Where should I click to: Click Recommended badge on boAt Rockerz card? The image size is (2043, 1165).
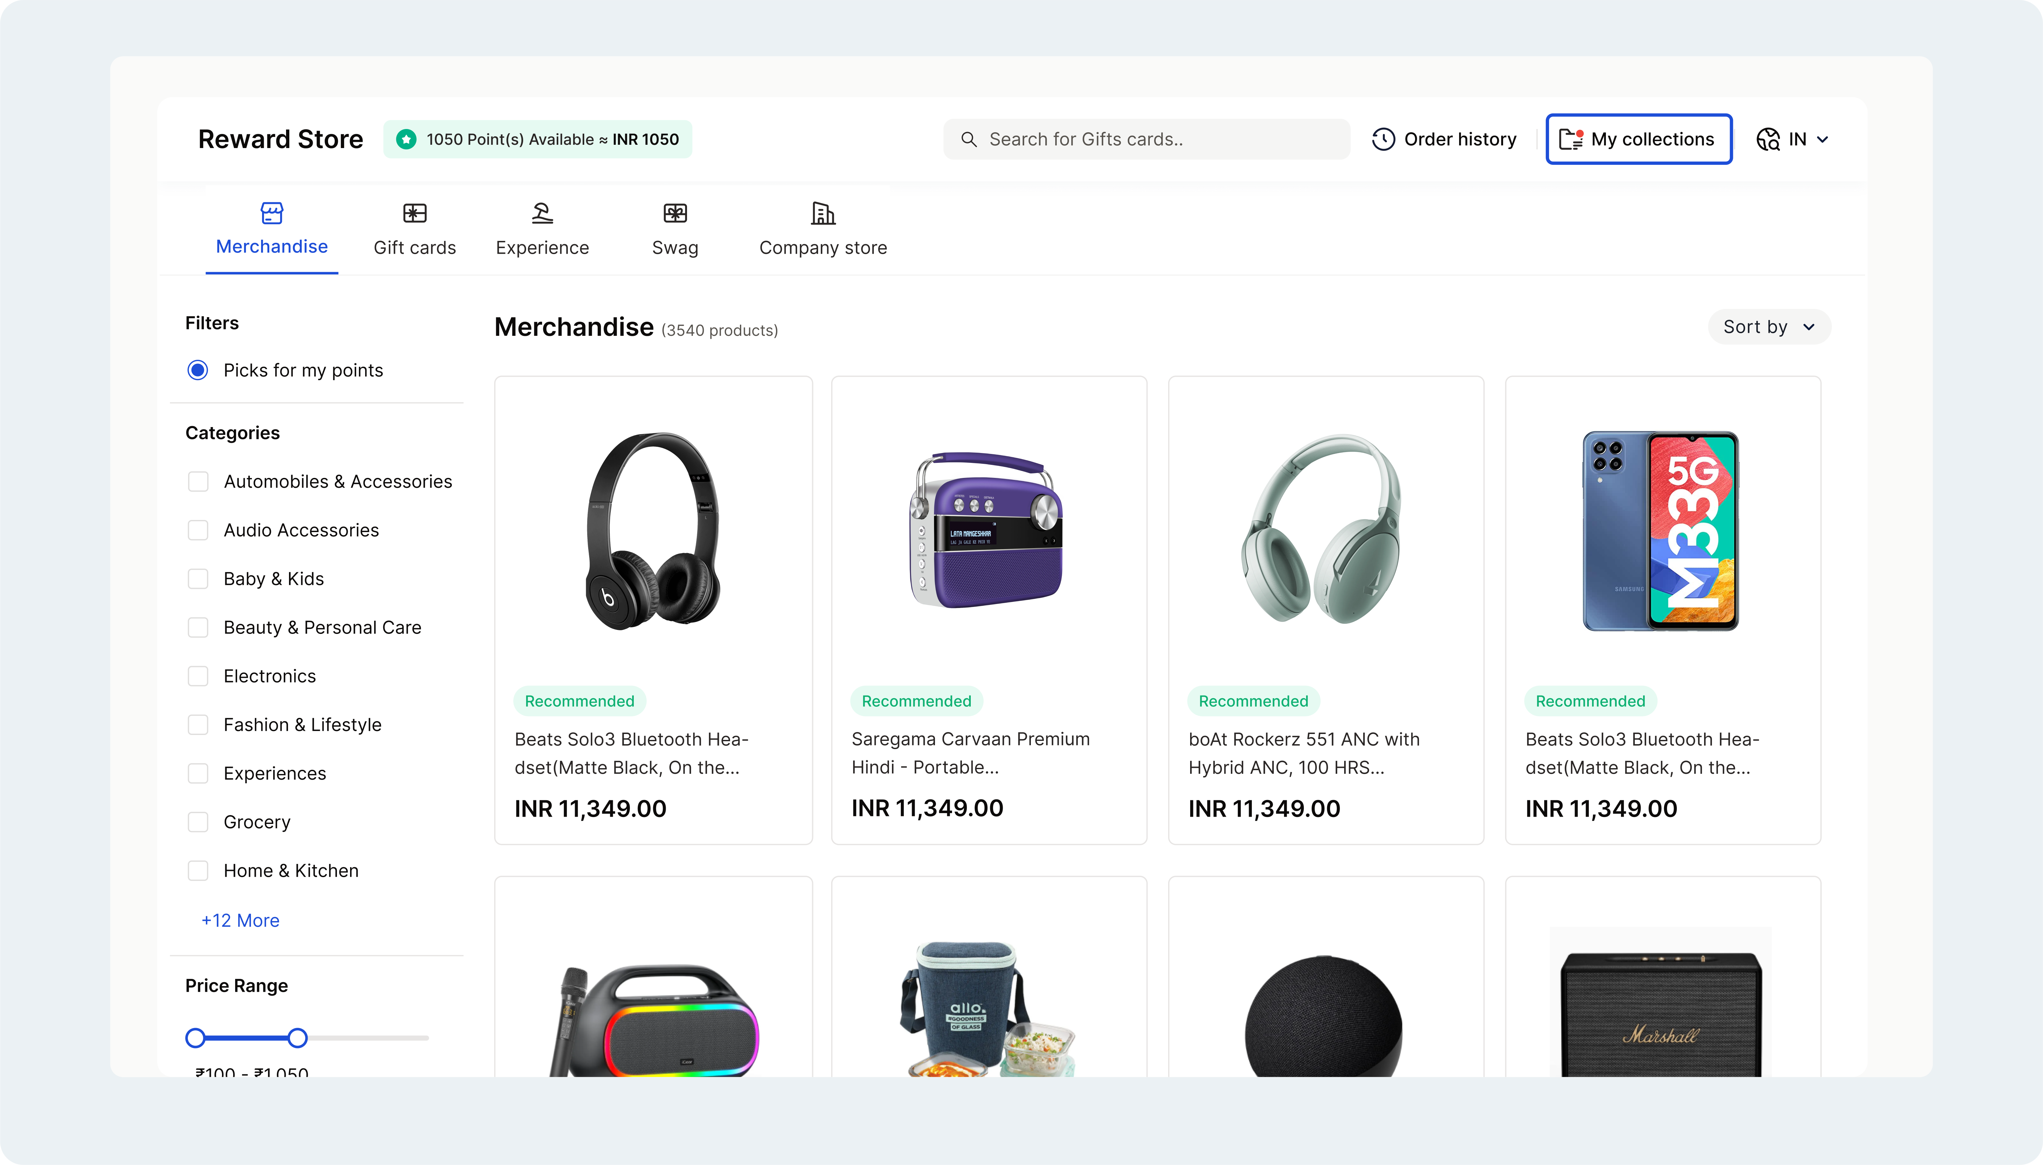tap(1253, 701)
